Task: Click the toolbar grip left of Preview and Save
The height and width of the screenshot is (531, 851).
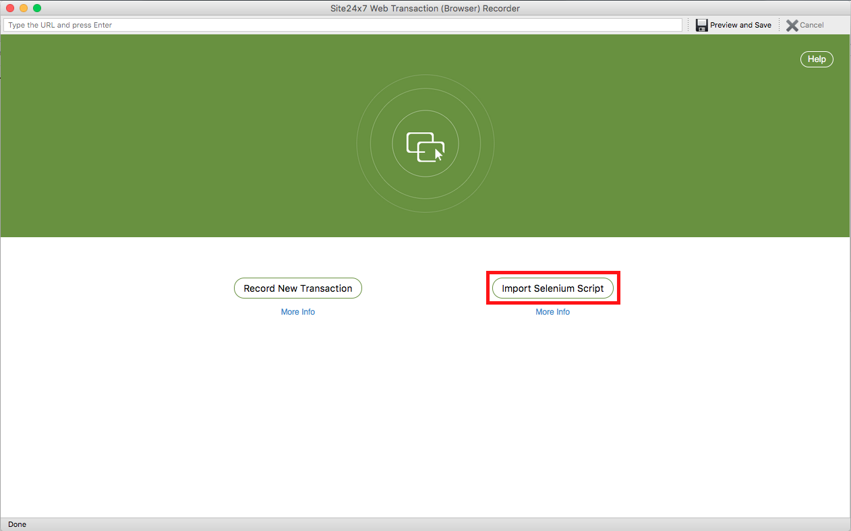Action: pyautogui.click(x=688, y=25)
